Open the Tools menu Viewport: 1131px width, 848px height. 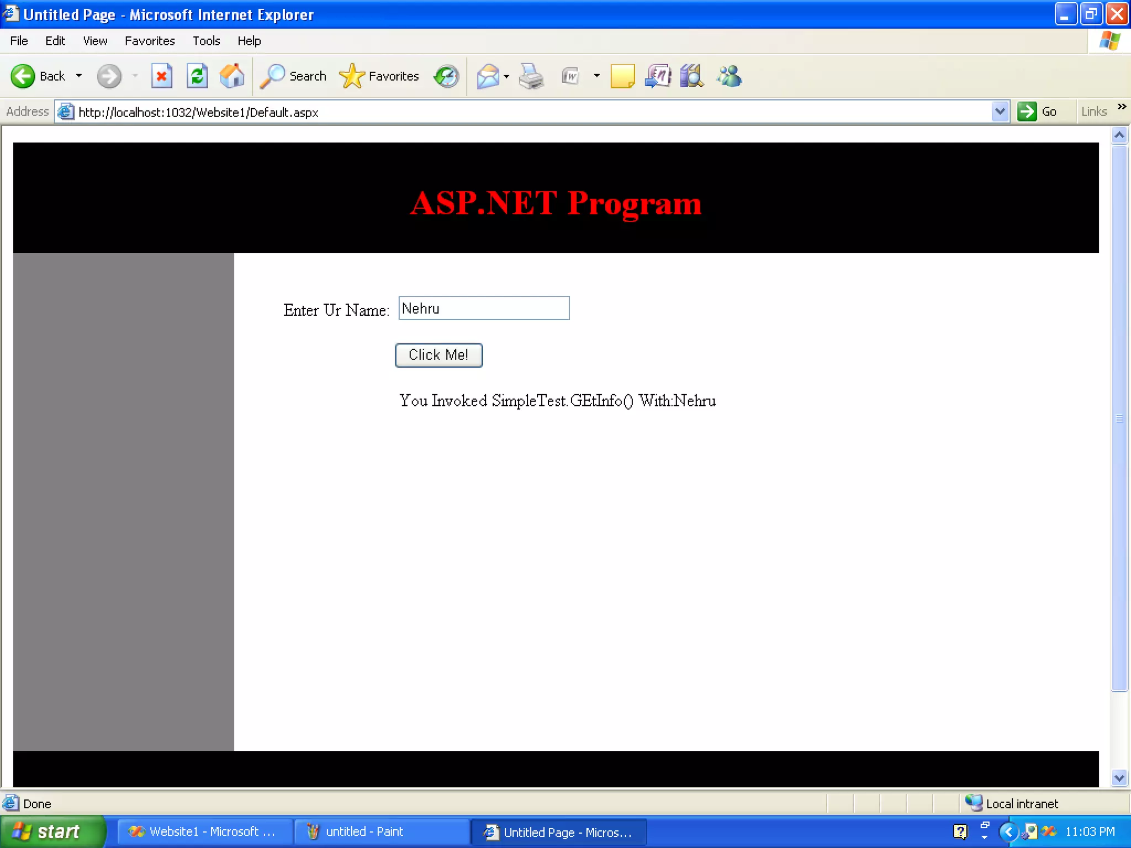coord(206,41)
